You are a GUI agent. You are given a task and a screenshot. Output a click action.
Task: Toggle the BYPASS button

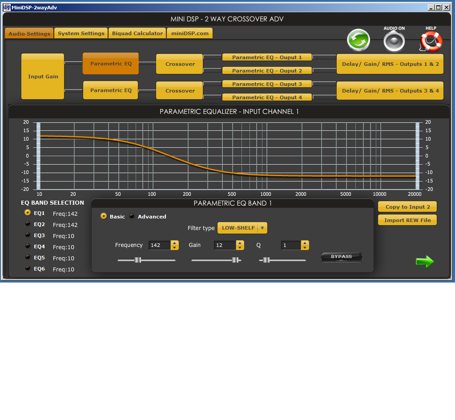[341, 257]
